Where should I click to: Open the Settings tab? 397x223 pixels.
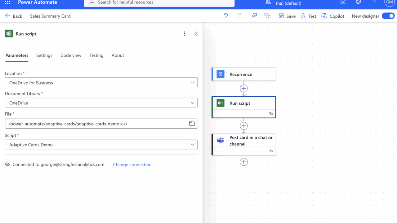click(x=44, y=55)
